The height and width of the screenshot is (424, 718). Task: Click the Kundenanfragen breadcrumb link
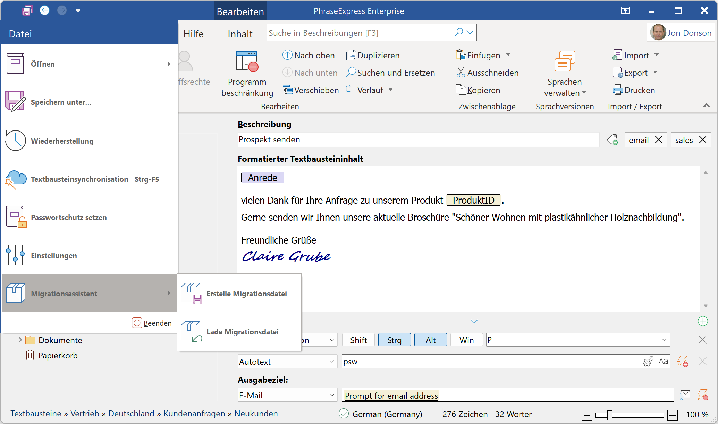[194, 414]
